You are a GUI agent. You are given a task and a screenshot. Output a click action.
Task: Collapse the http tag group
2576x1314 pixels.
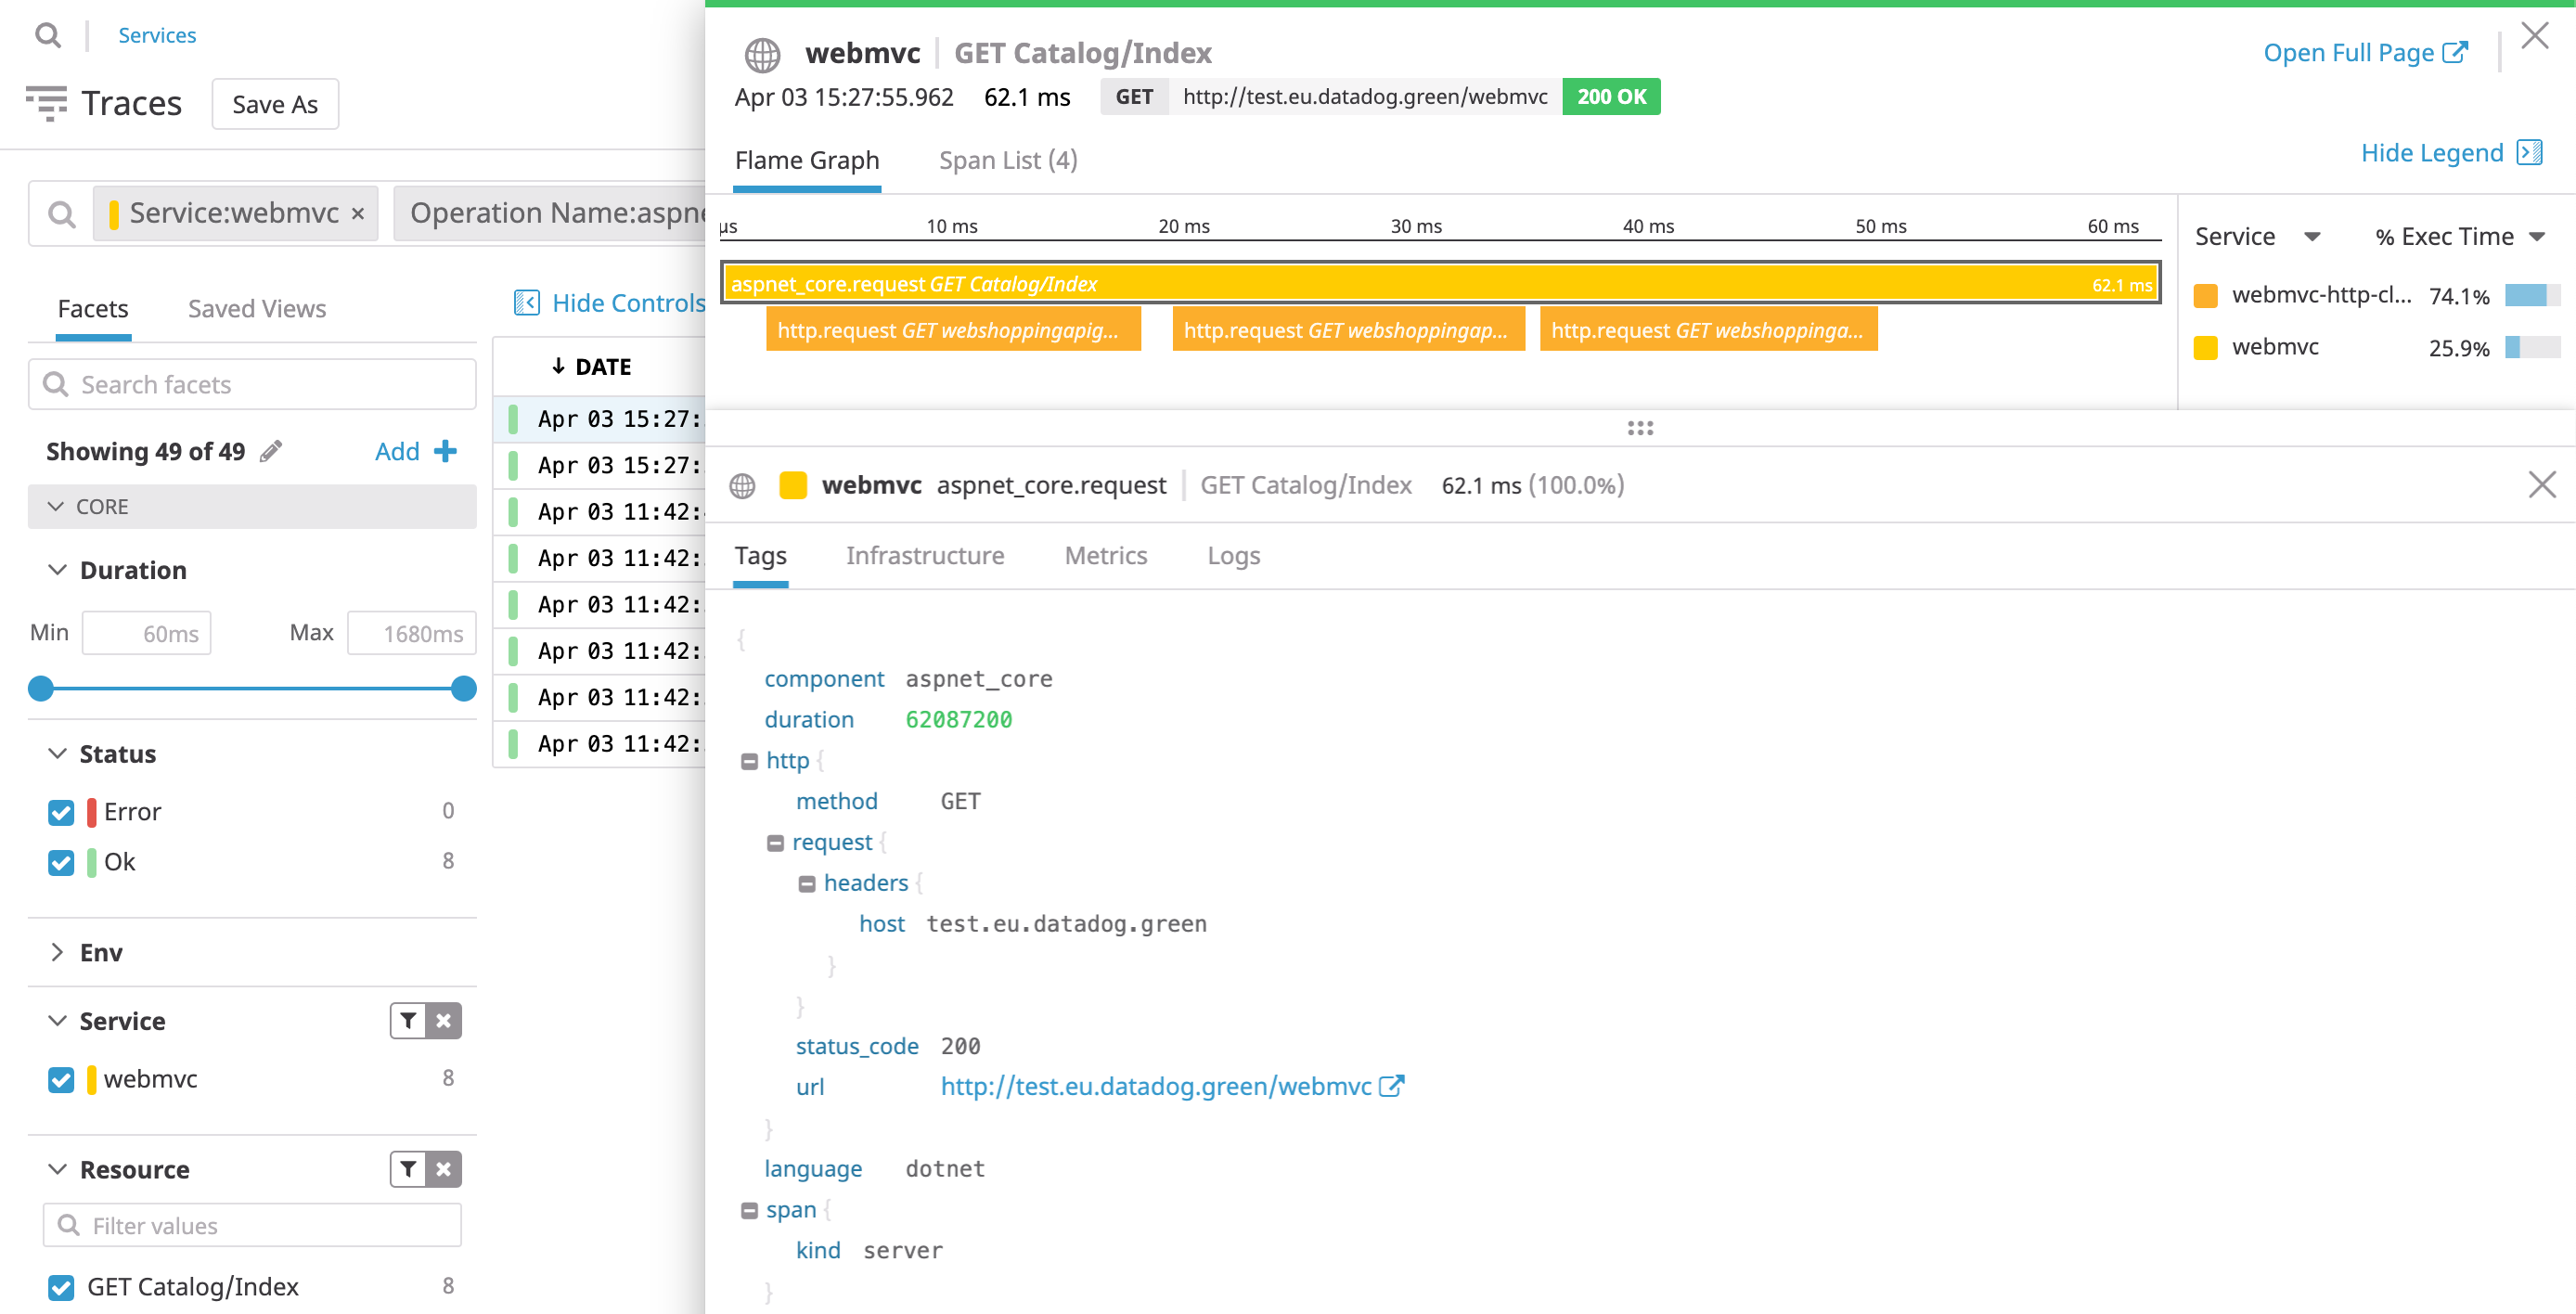click(x=750, y=760)
